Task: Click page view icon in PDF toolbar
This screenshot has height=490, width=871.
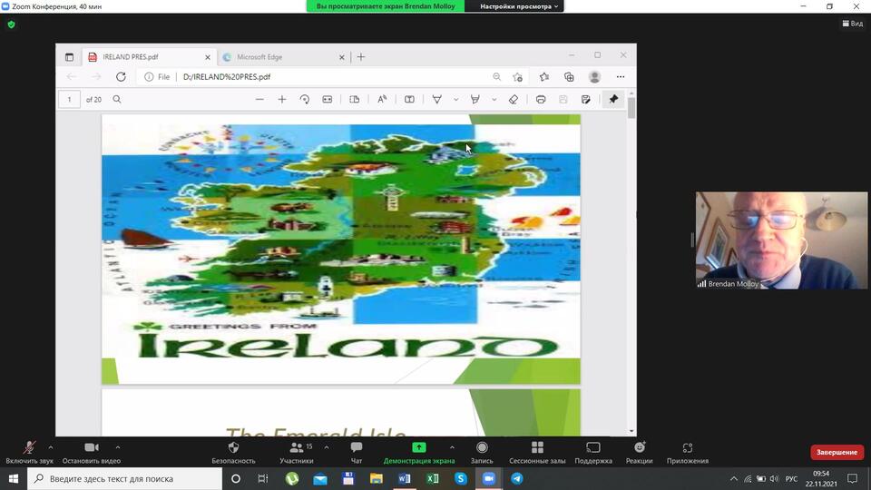Action: (x=355, y=99)
